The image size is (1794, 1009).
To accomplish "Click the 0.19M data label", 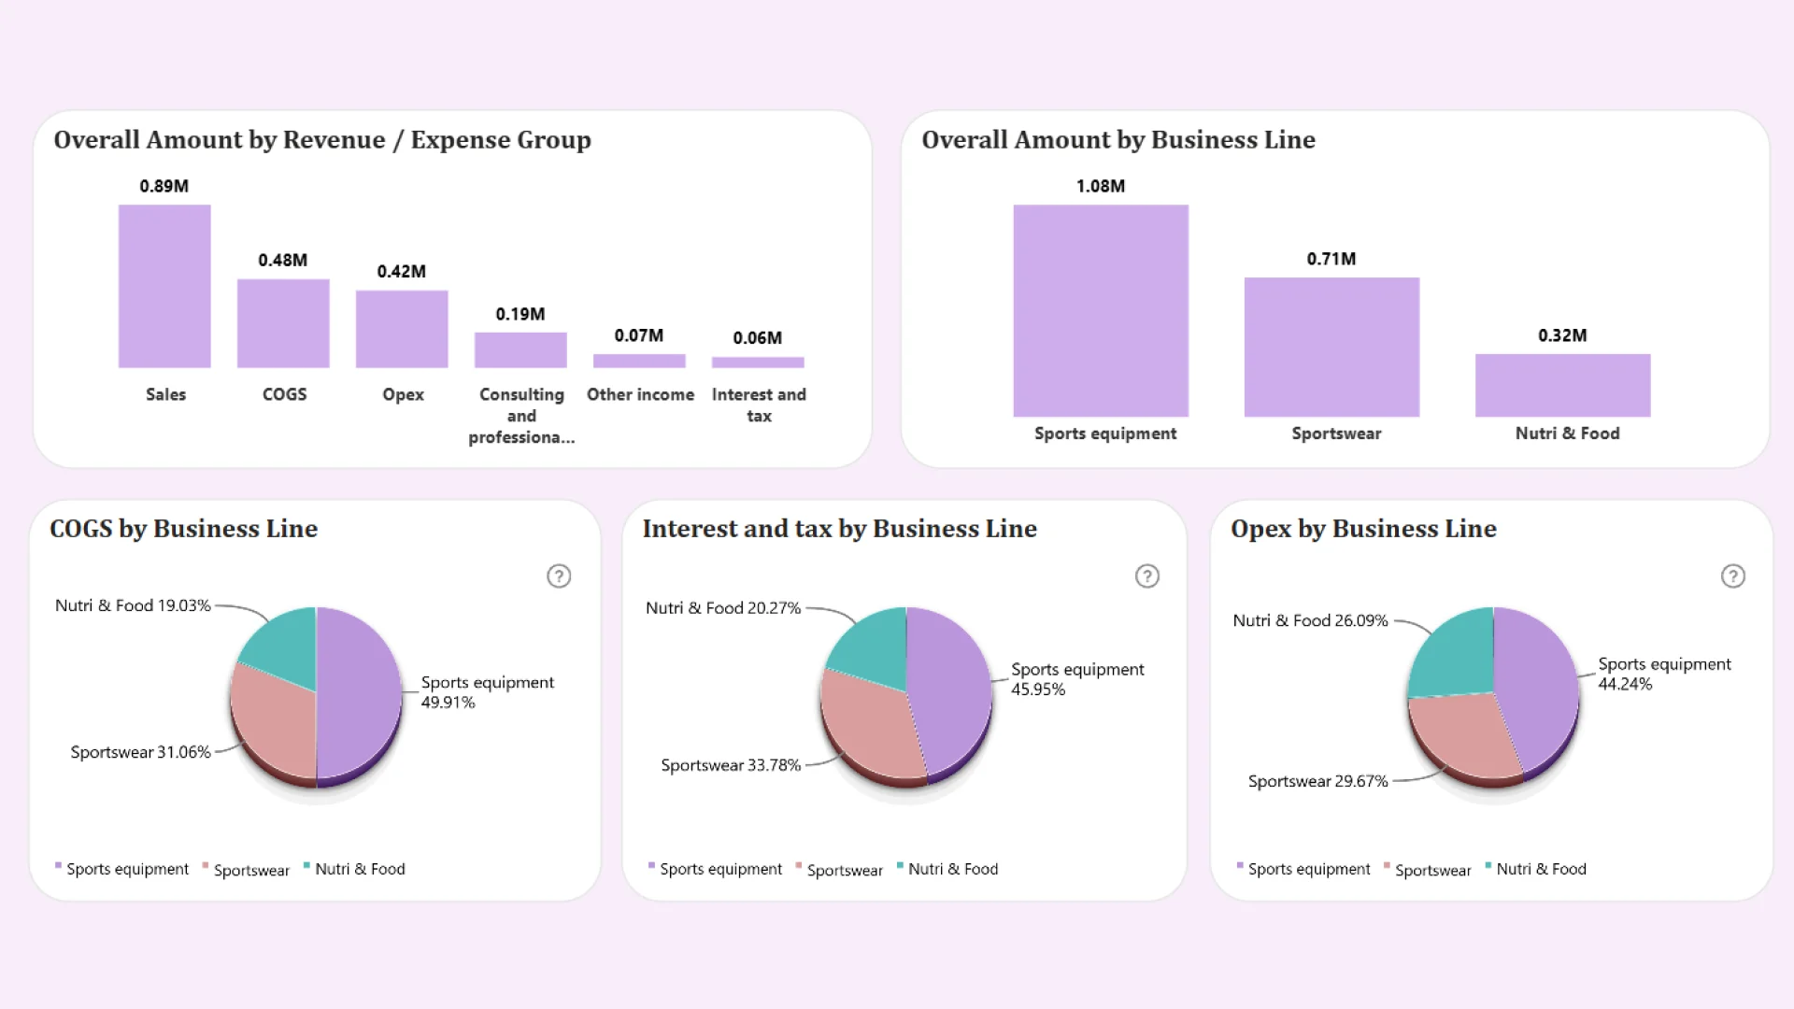I will [x=520, y=314].
